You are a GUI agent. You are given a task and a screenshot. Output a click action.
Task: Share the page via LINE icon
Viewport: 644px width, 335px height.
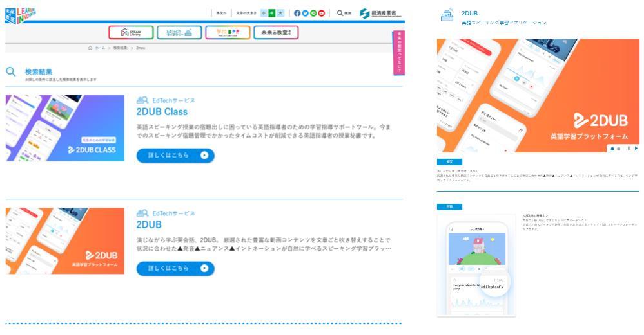(313, 13)
